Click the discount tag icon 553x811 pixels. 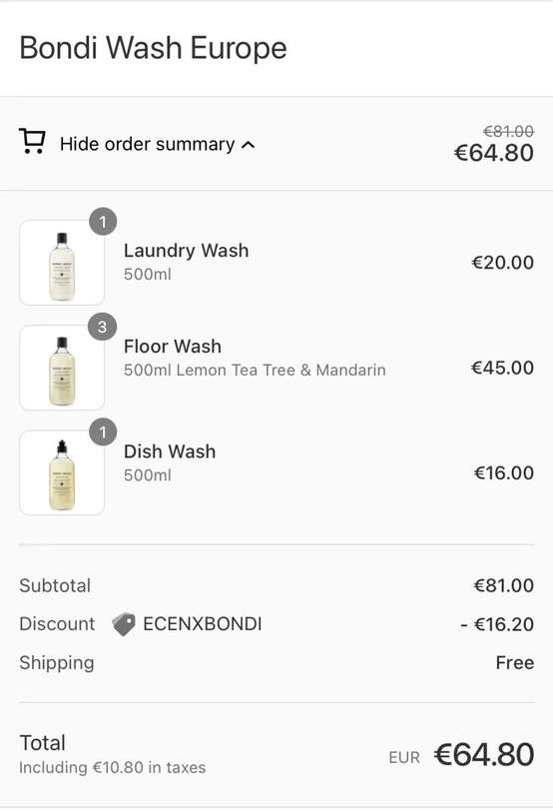(124, 624)
